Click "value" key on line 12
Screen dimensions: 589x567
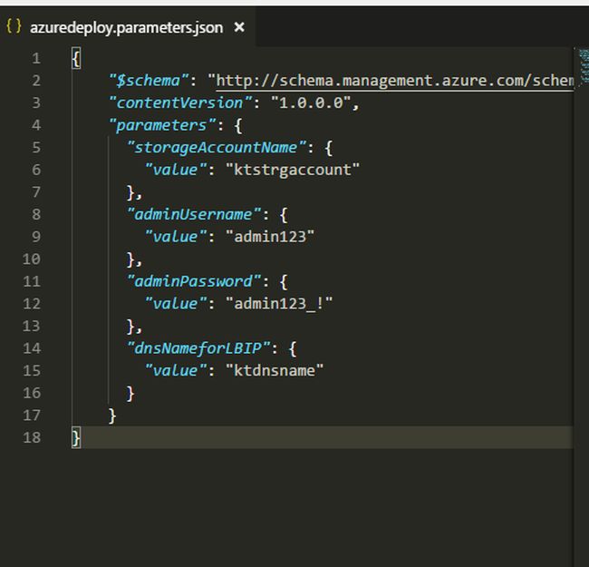(x=176, y=304)
